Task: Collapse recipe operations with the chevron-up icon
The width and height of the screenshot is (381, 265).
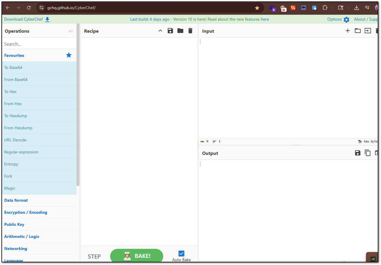Action: 160,31
